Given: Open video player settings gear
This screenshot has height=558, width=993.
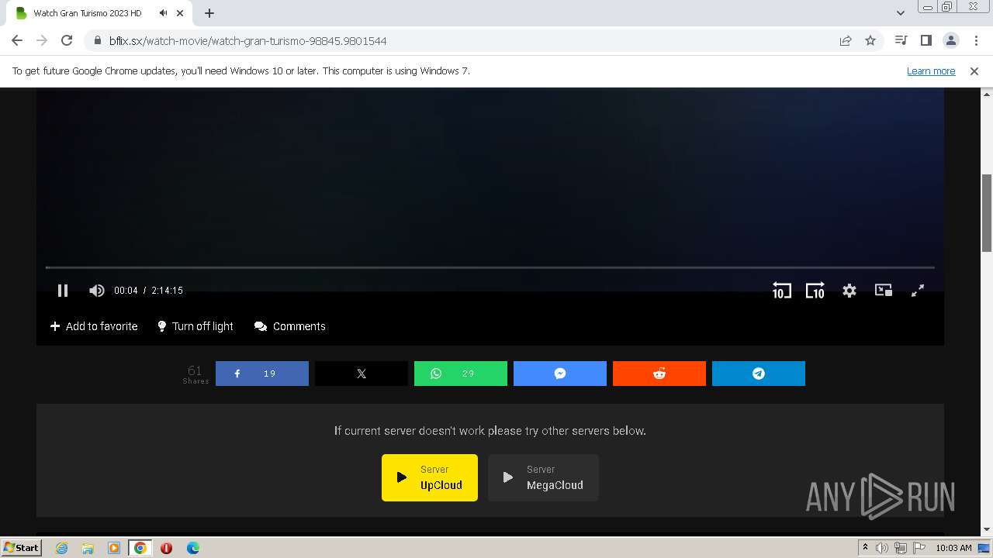Looking at the screenshot, I should 849,291.
